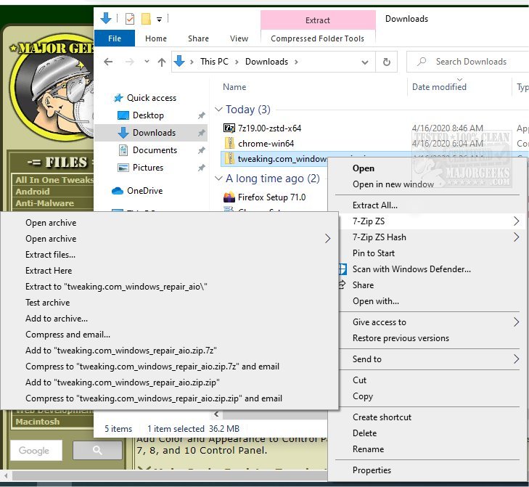
Task: Open OneDrive in the navigation pane
Action: click(x=144, y=191)
